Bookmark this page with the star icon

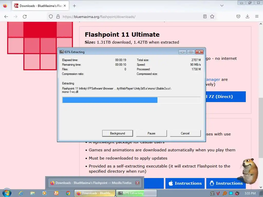coord(212,16)
